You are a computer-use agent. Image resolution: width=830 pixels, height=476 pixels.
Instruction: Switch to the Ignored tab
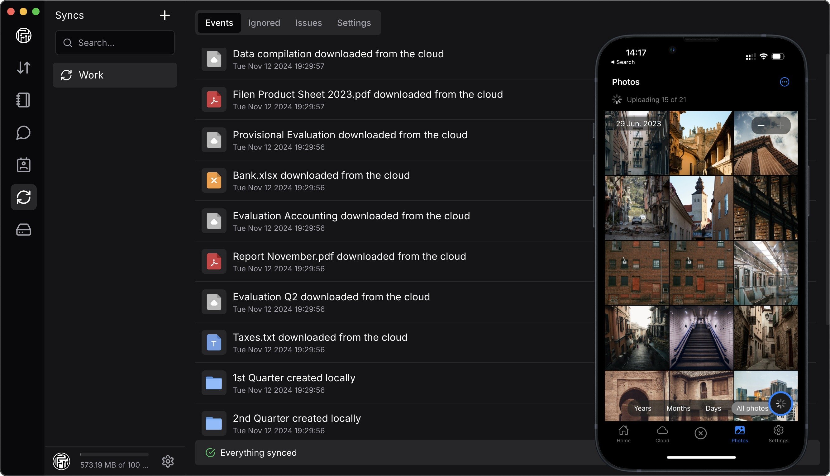coord(264,22)
